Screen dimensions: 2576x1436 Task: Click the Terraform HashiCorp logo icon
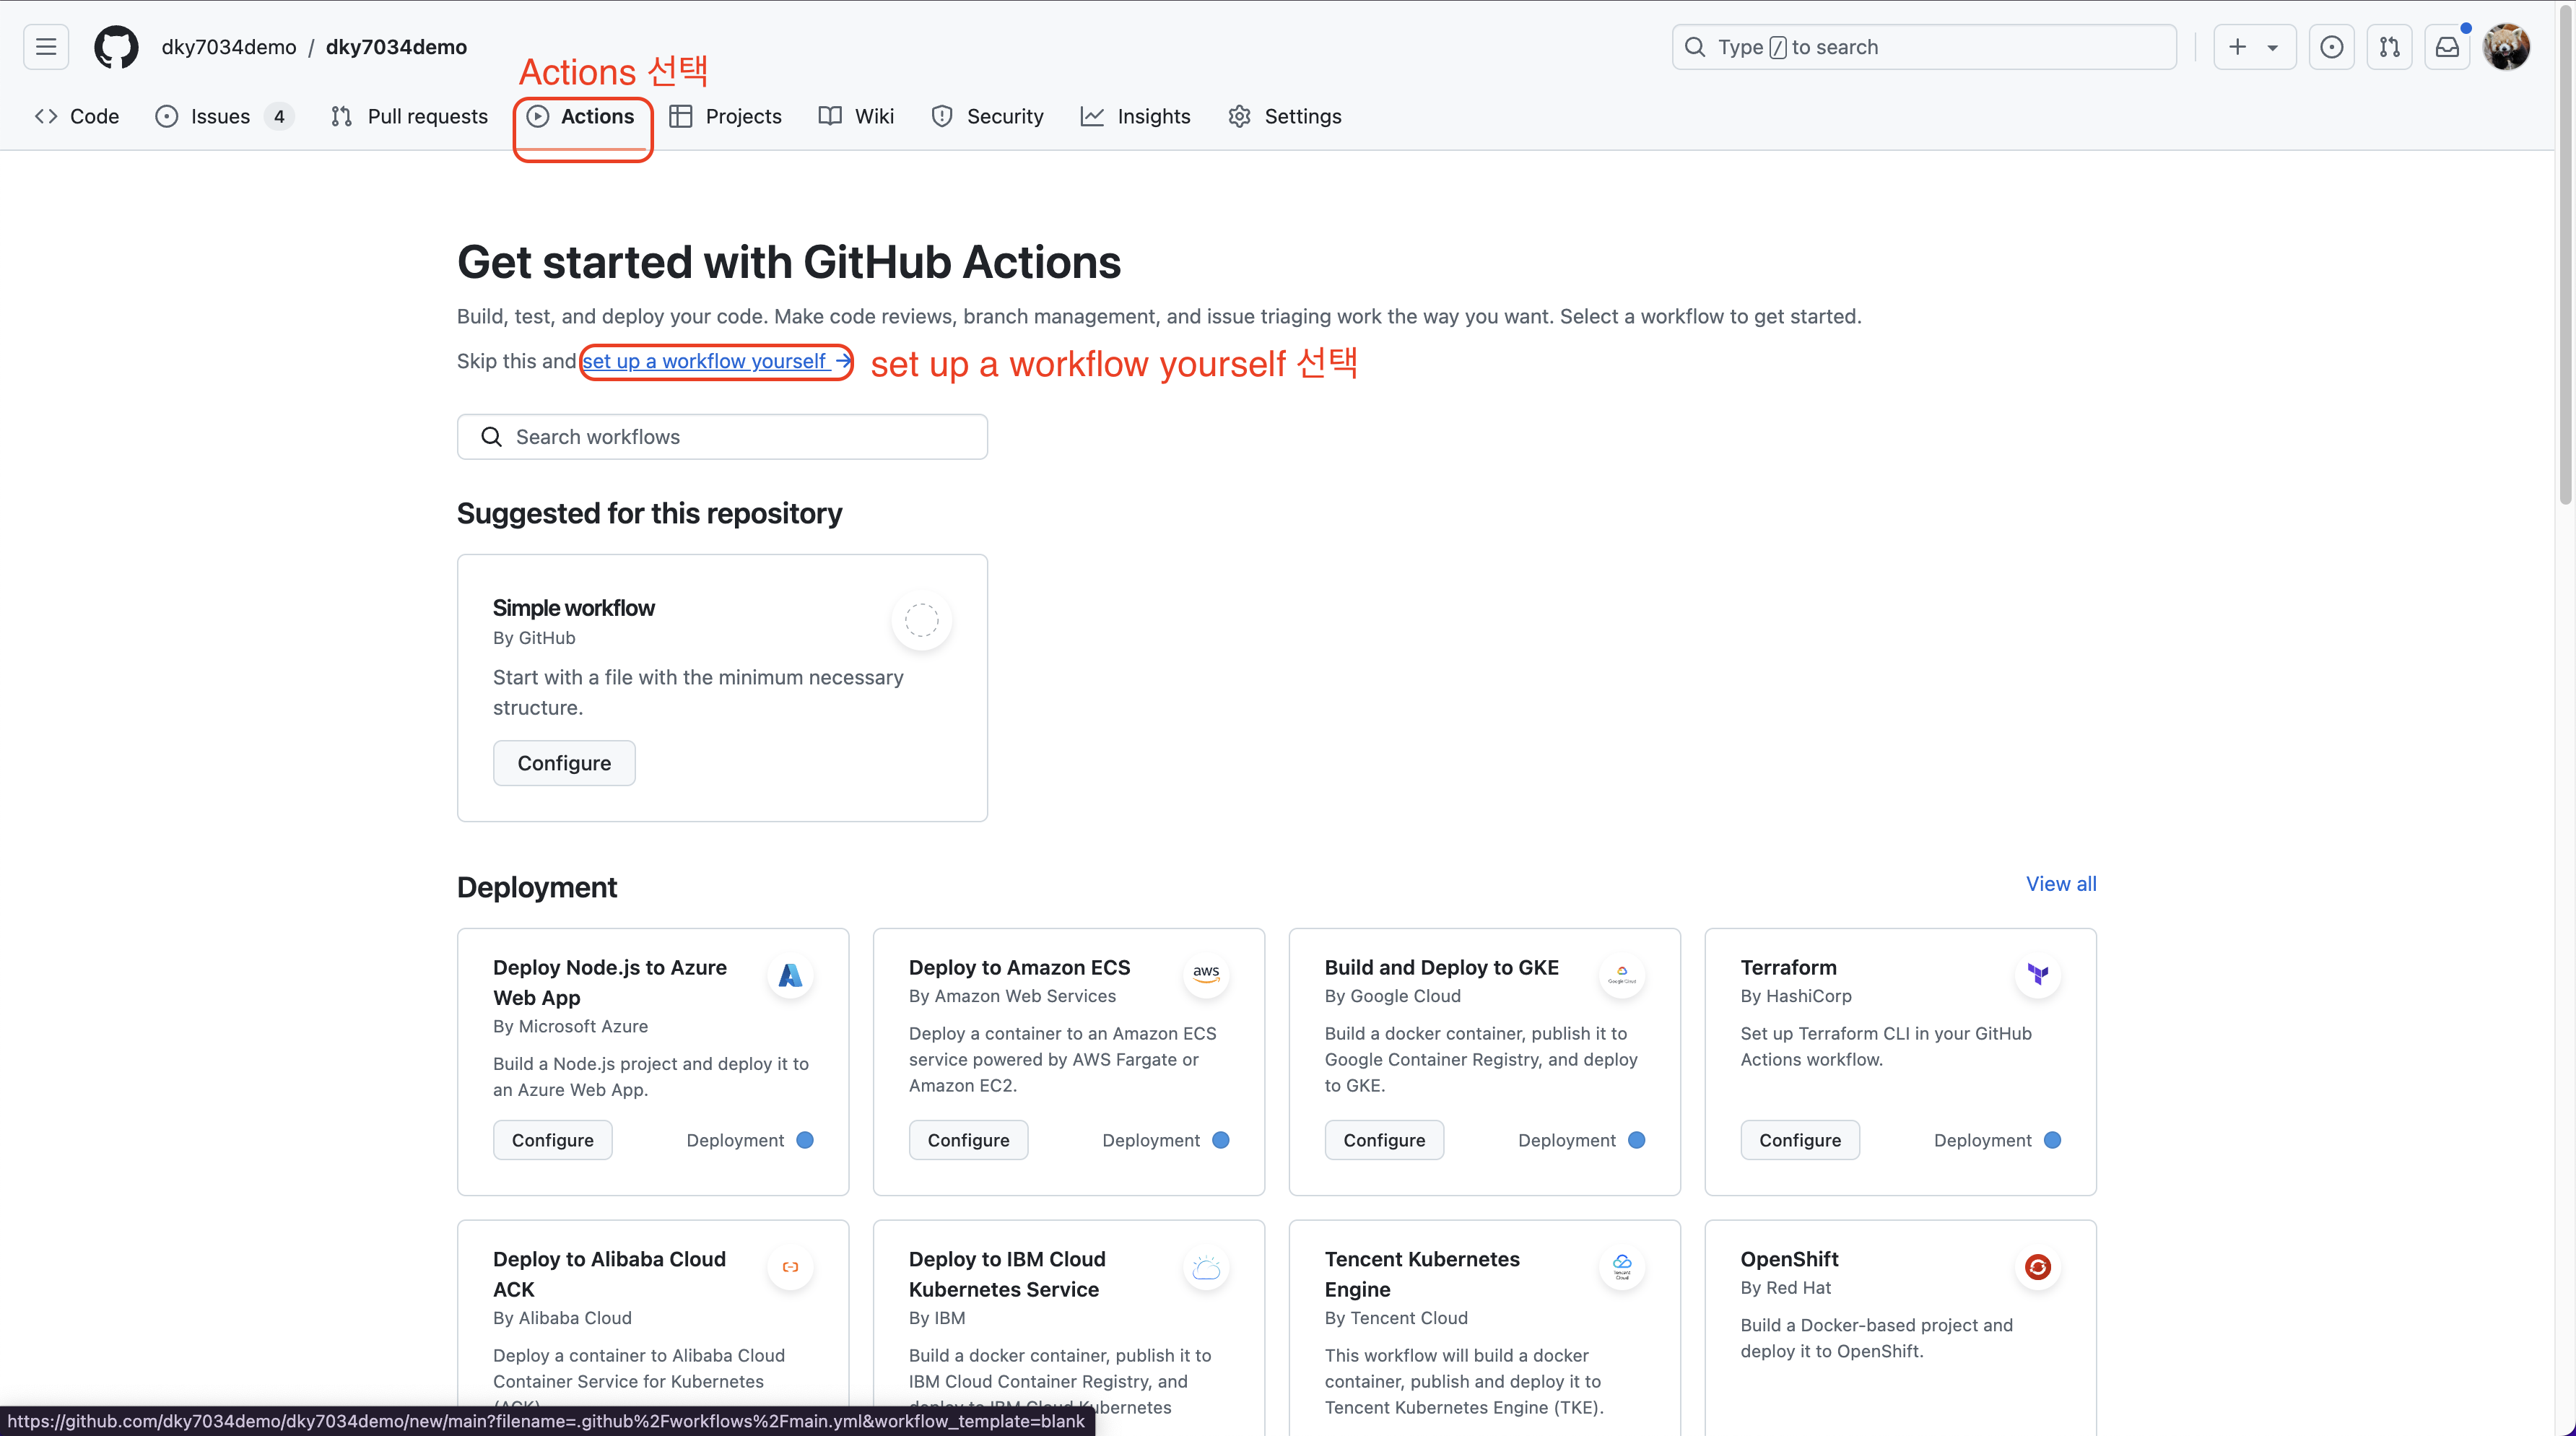pyautogui.click(x=2037, y=974)
